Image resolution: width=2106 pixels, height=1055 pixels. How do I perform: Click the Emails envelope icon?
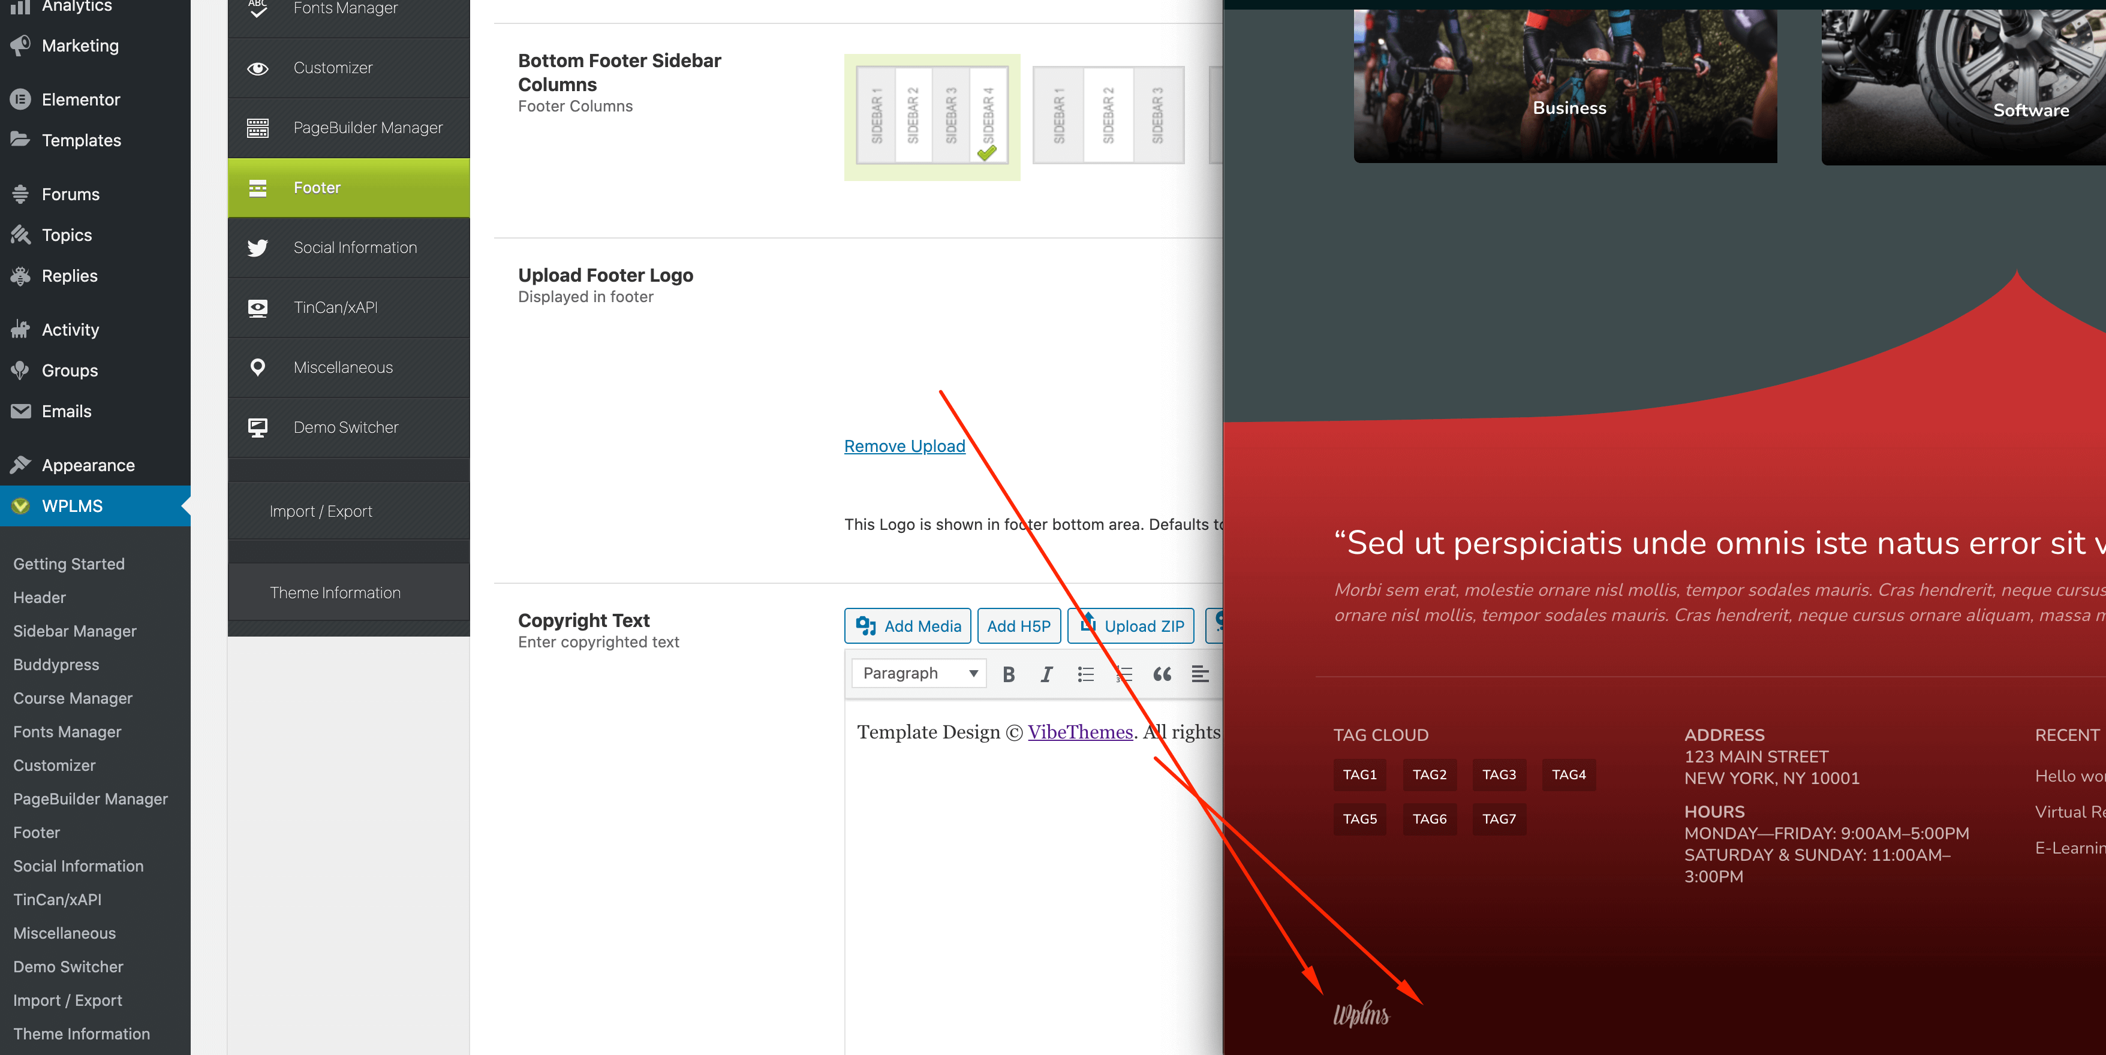click(x=20, y=411)
